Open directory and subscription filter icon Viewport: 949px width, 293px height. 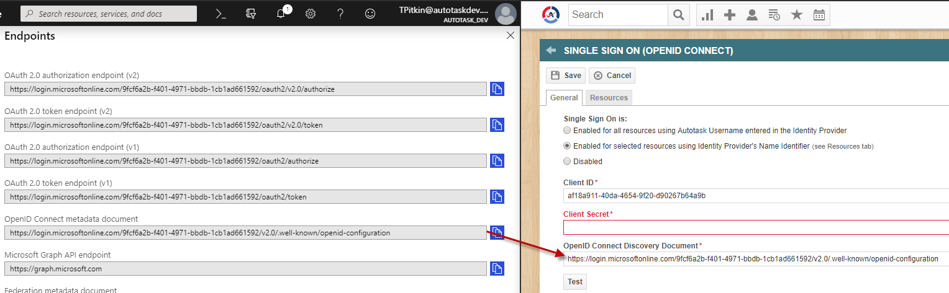[x=251, y=14]
